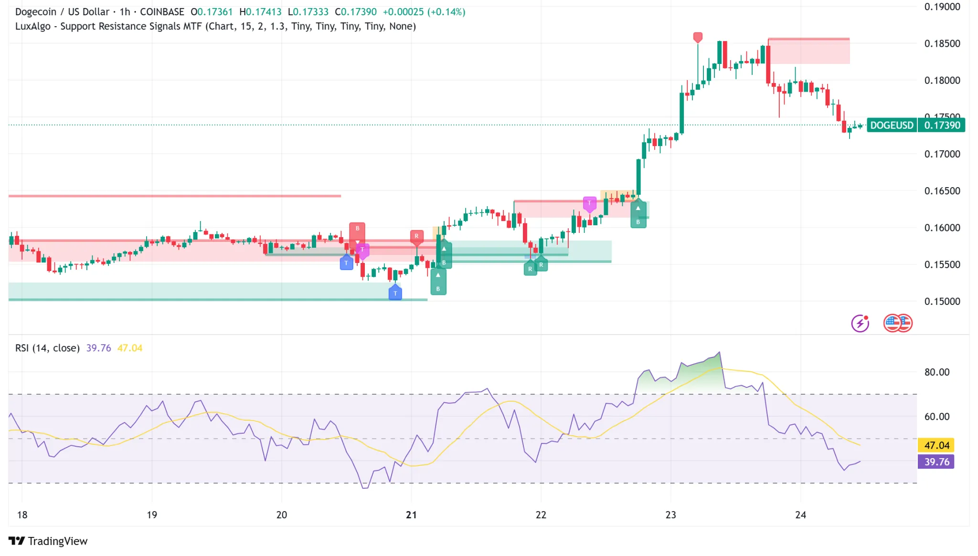
Task: Click the red R retest signal marker
Action: (x=416, y=236)
